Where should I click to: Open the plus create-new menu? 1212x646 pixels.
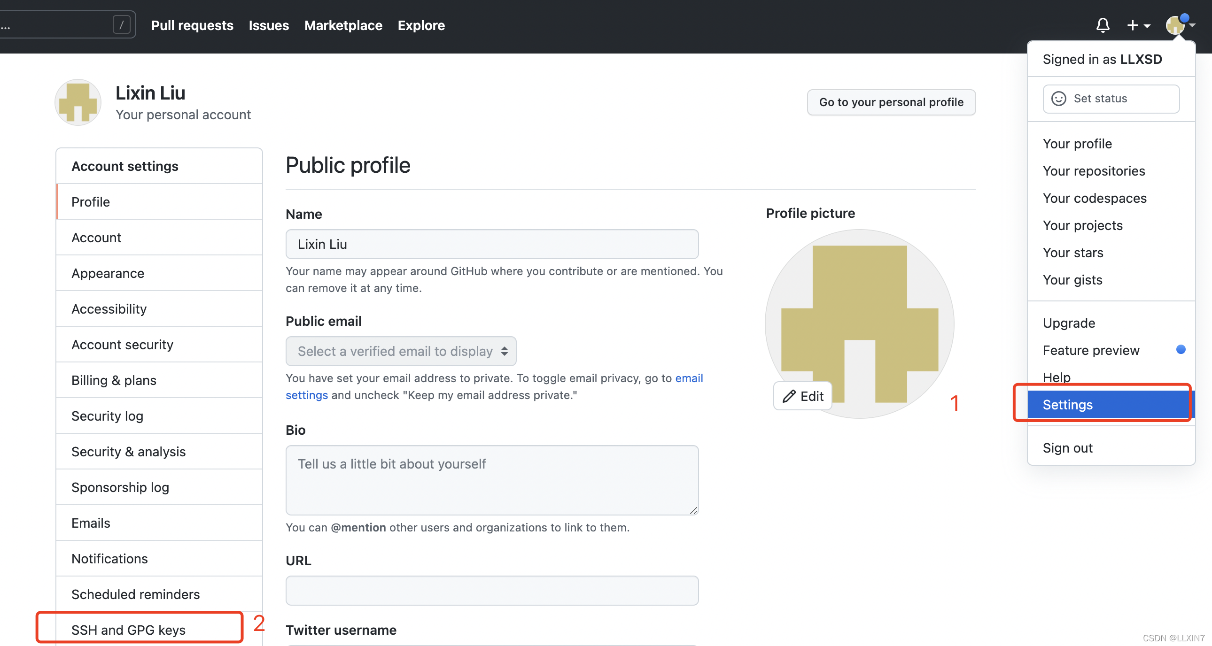point(1138,25)
